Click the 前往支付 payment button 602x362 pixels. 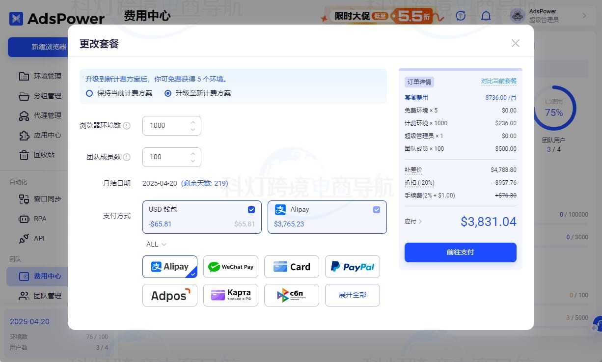coord(460,252)
